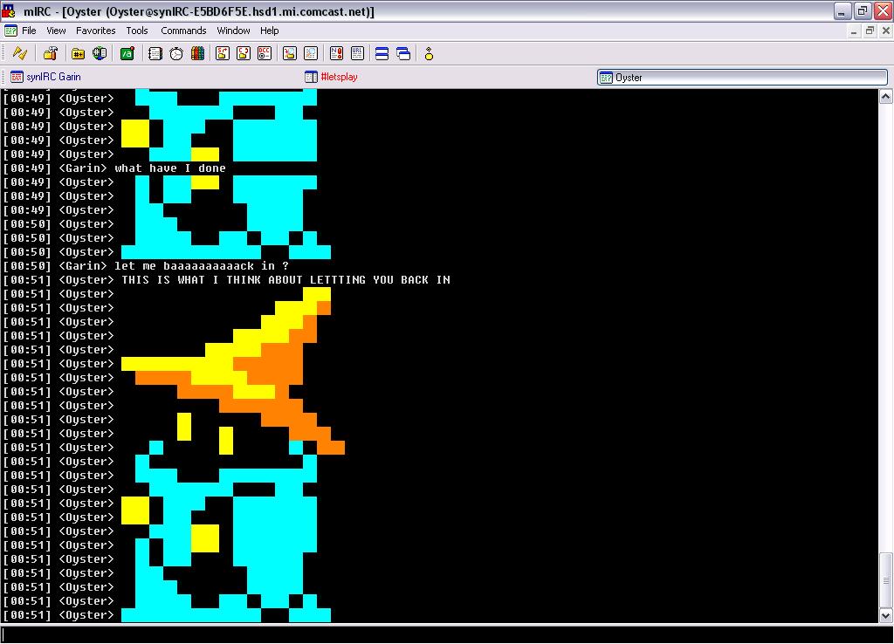Open the notify list icon
894x644 pixels.
coord(336,53)
